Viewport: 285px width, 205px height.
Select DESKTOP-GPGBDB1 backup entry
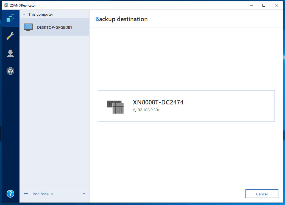[54, 27]
